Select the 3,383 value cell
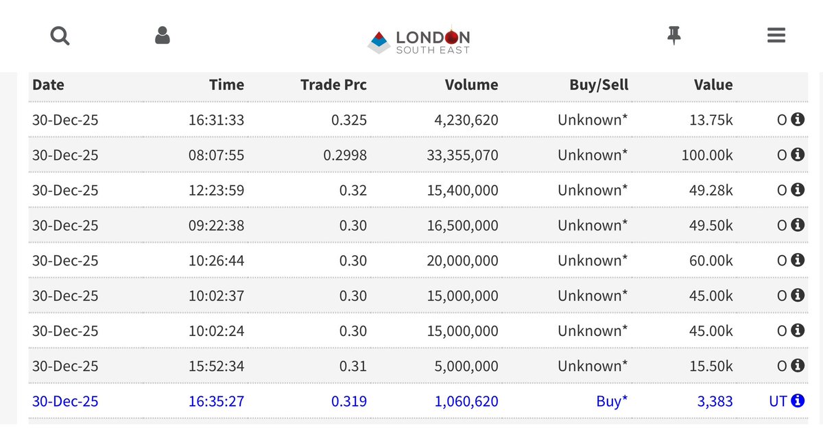Viewport: 823px width, 430px height. pyautogui.click(x=715, y=401)
